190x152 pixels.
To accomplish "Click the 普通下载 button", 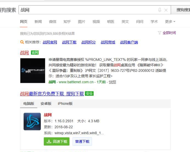I will (x=82, y=141).
